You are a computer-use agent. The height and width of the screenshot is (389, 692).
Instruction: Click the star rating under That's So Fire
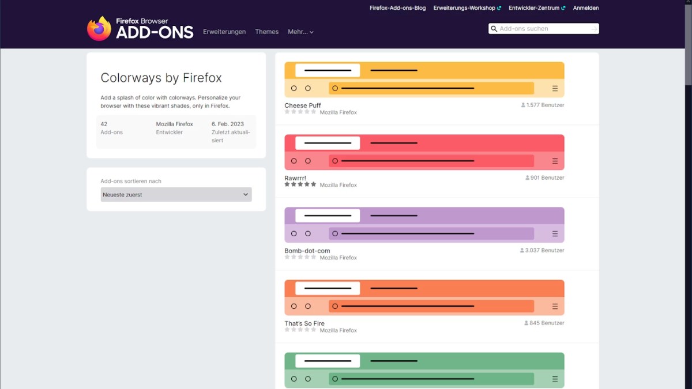pos(300,330)
